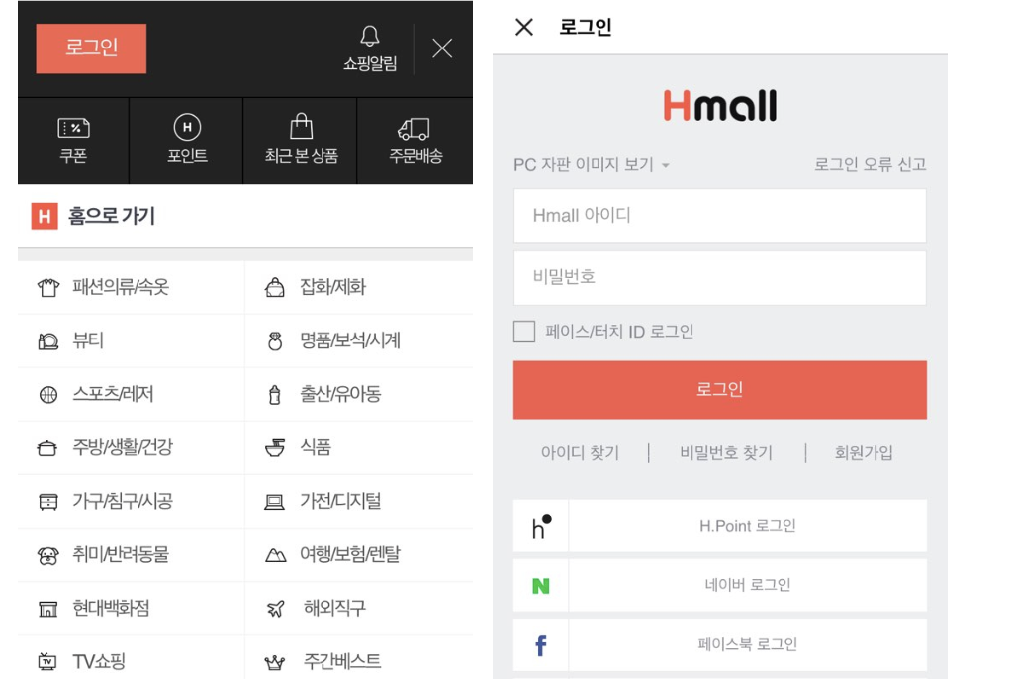Open the 명품/보석/시계 category
This screenshot has width=1014, height=679.
(350, 340)
